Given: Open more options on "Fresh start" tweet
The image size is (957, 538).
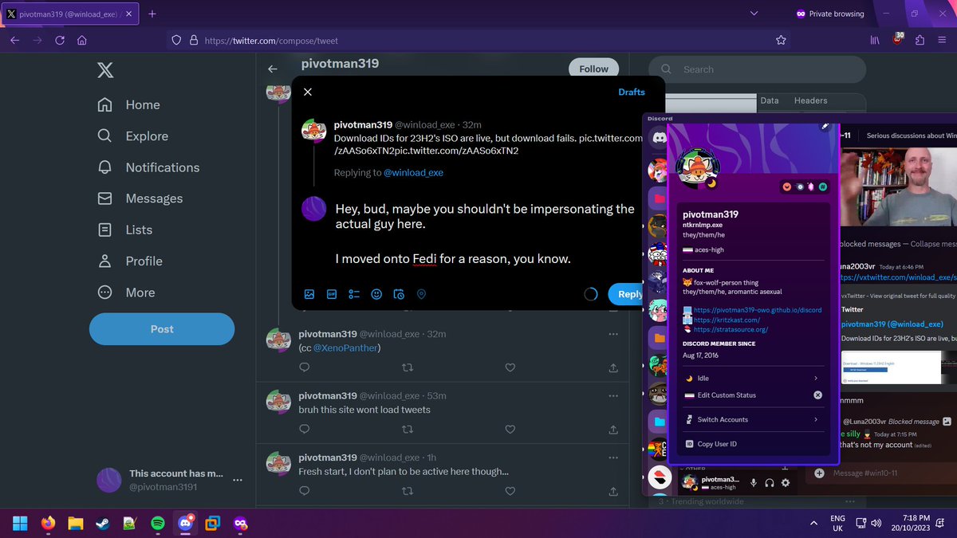Looking at the screenshot, I should pos(612,457).
